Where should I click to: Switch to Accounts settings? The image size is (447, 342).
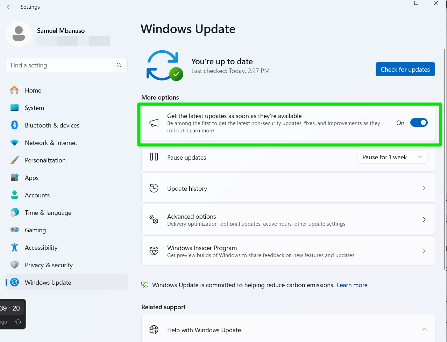pos(37,195)
